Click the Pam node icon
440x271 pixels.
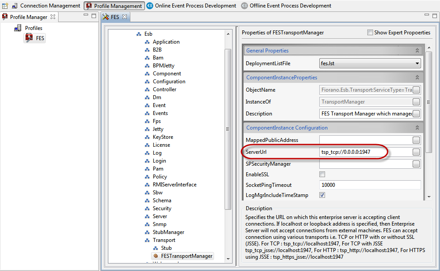coord(147,169)
